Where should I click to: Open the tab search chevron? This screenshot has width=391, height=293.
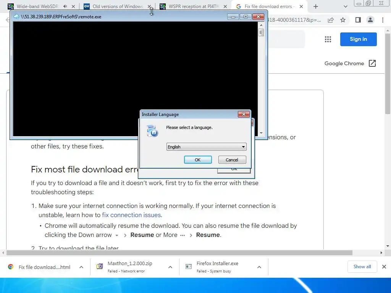(345, 6)
